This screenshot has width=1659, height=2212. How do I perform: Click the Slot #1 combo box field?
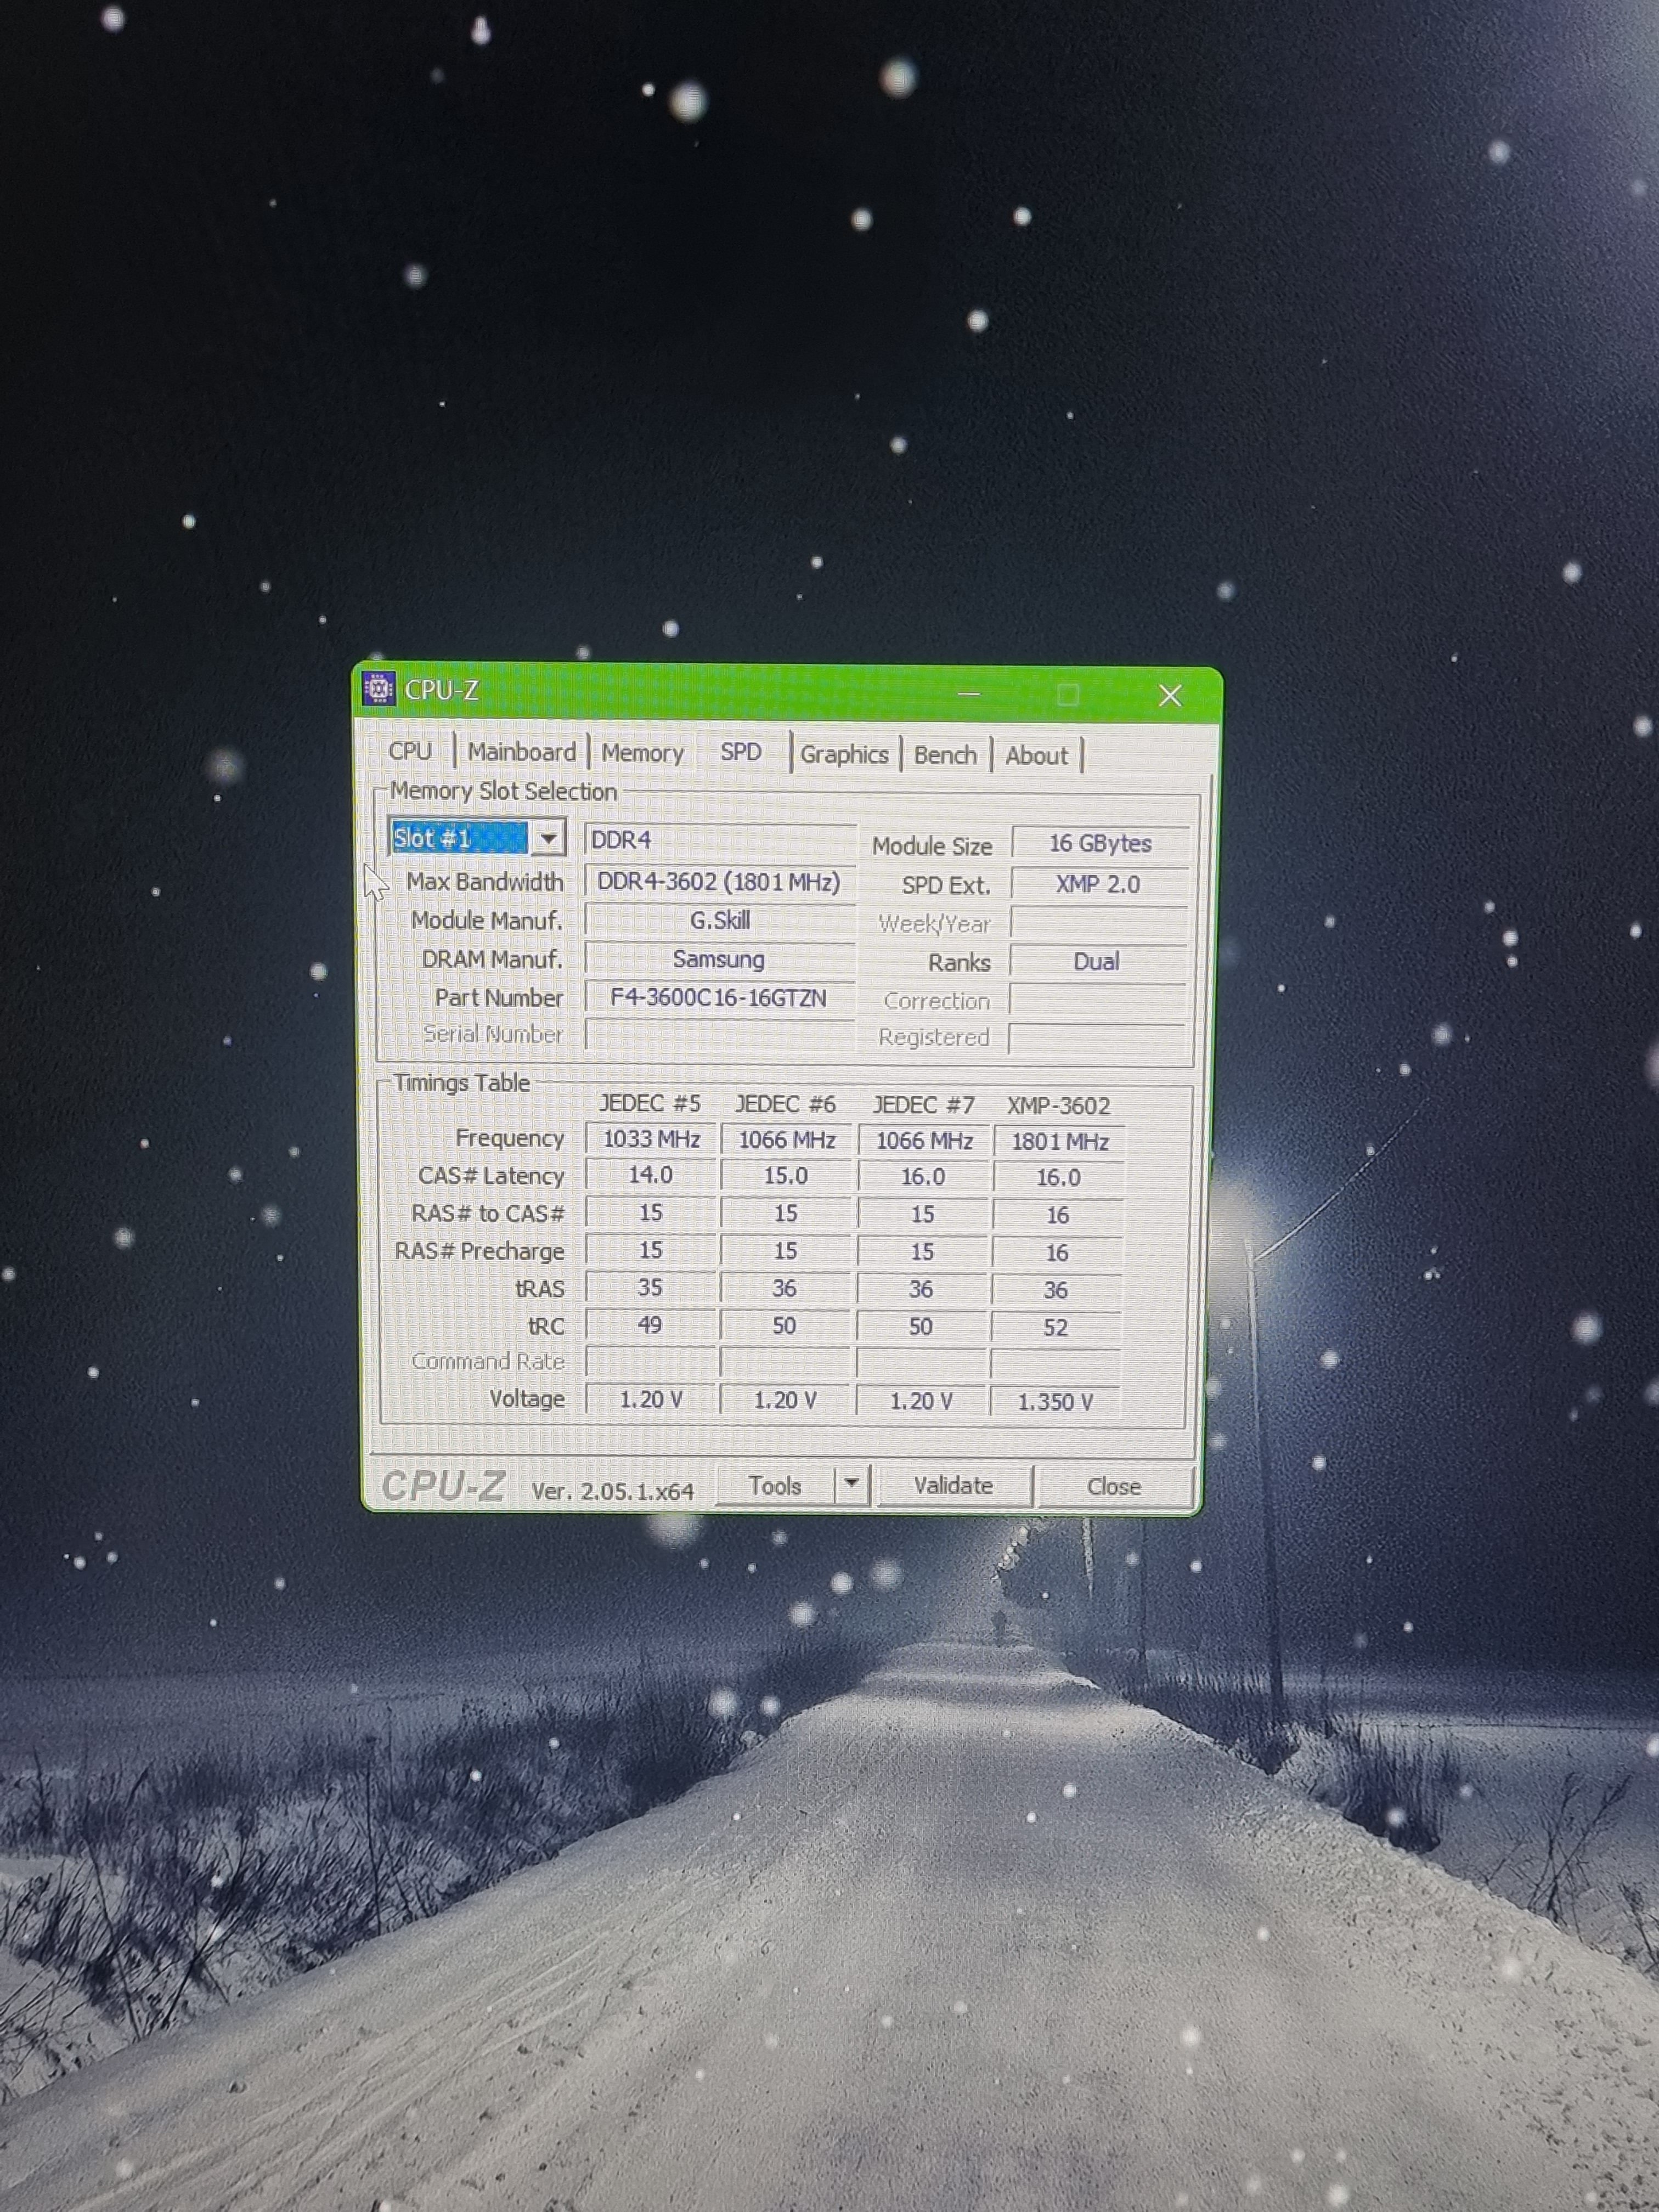(x=459, y=838)
